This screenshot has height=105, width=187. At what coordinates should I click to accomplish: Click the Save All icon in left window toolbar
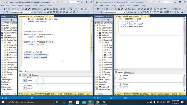(29, 9)
